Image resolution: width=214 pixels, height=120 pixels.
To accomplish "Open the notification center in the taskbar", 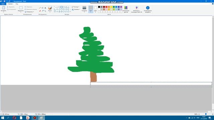I will point(210,118).
